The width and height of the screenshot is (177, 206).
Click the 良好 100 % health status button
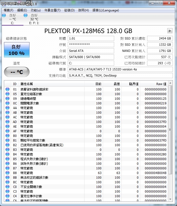17,50
